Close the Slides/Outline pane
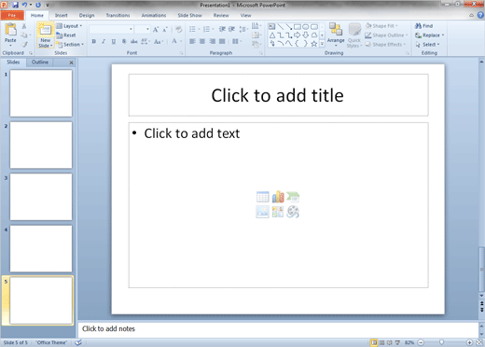This screenshot has width=485, height=347. tap(71, 62)
